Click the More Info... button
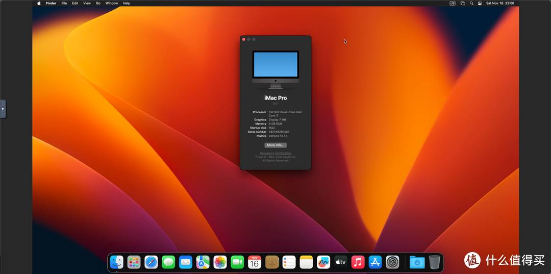 click(275, 145)
